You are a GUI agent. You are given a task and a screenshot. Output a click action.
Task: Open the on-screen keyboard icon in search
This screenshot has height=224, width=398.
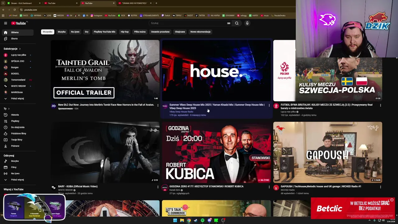click(229, 23)
